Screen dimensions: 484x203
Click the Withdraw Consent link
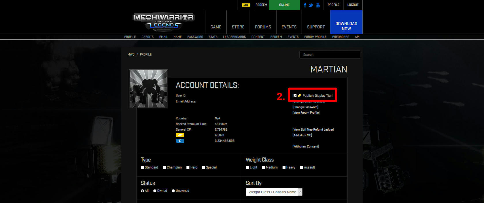coord(306,146)
